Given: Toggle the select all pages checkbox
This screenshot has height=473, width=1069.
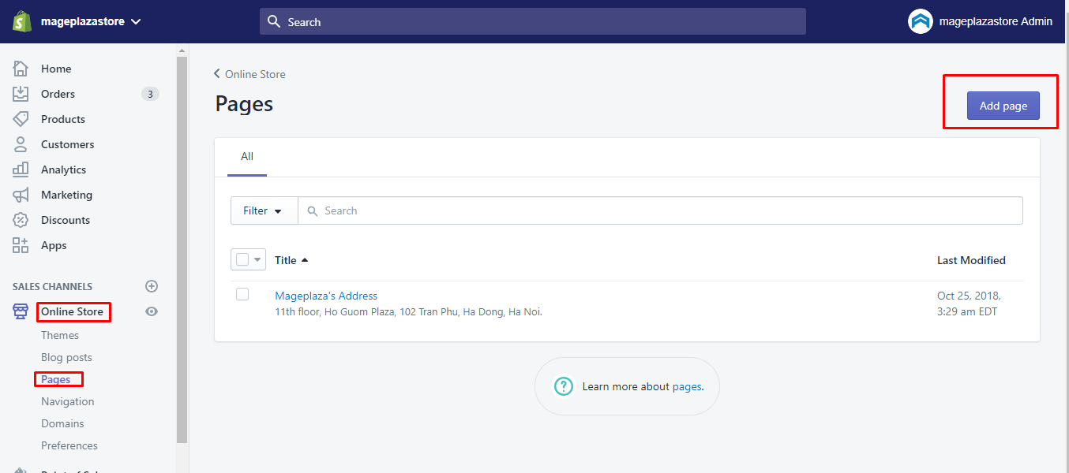Looking at the screenshot, I should (x=242, y=259).
